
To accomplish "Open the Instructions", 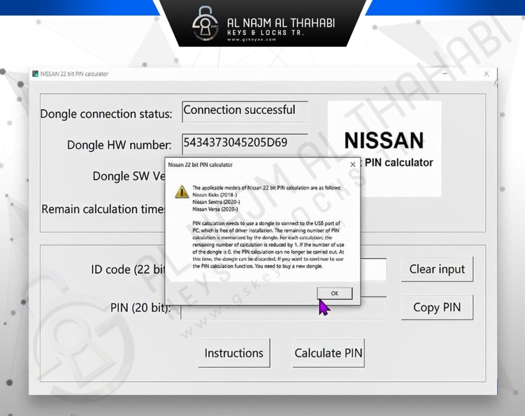I will click(x=234, y=353).
